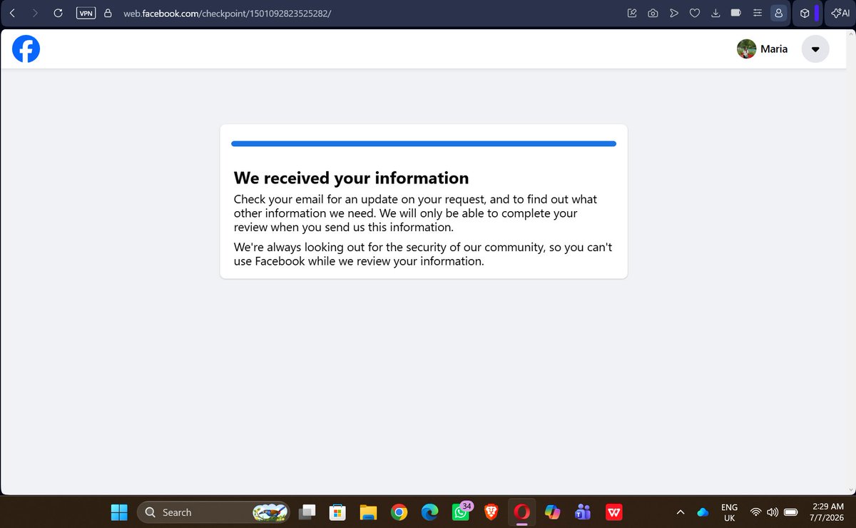Click the address bar lock icon
This screenshot has height=528, width=856.
pos(108,13)
